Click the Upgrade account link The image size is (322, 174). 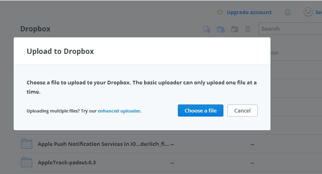pos(249,12)
